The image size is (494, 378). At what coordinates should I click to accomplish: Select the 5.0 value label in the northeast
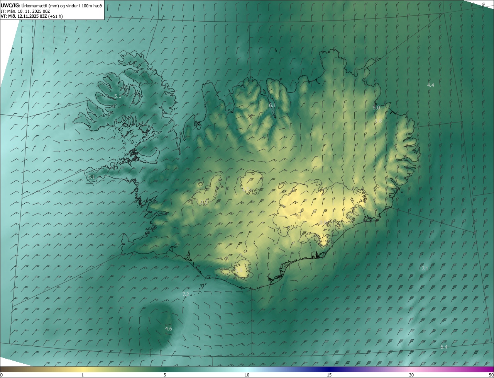pyautogui.click(x=376, y=108)
